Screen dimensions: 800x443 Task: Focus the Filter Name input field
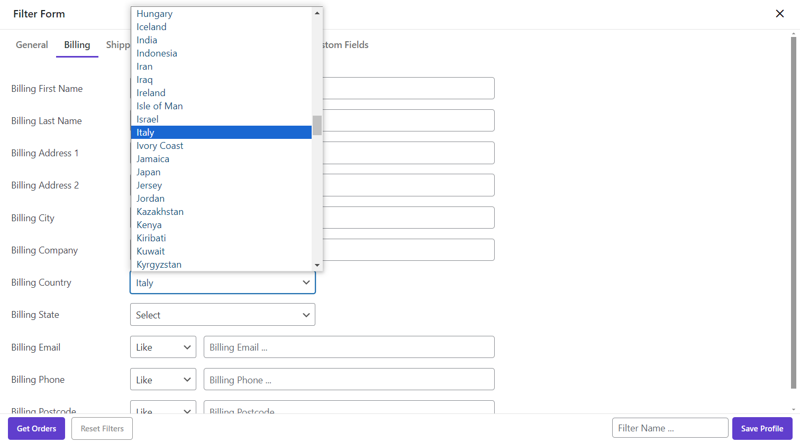[x=670, y=428]
